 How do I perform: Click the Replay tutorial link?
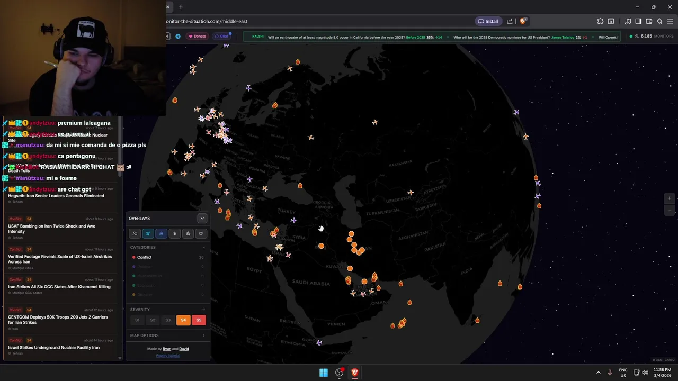click(x=168, y=356)
